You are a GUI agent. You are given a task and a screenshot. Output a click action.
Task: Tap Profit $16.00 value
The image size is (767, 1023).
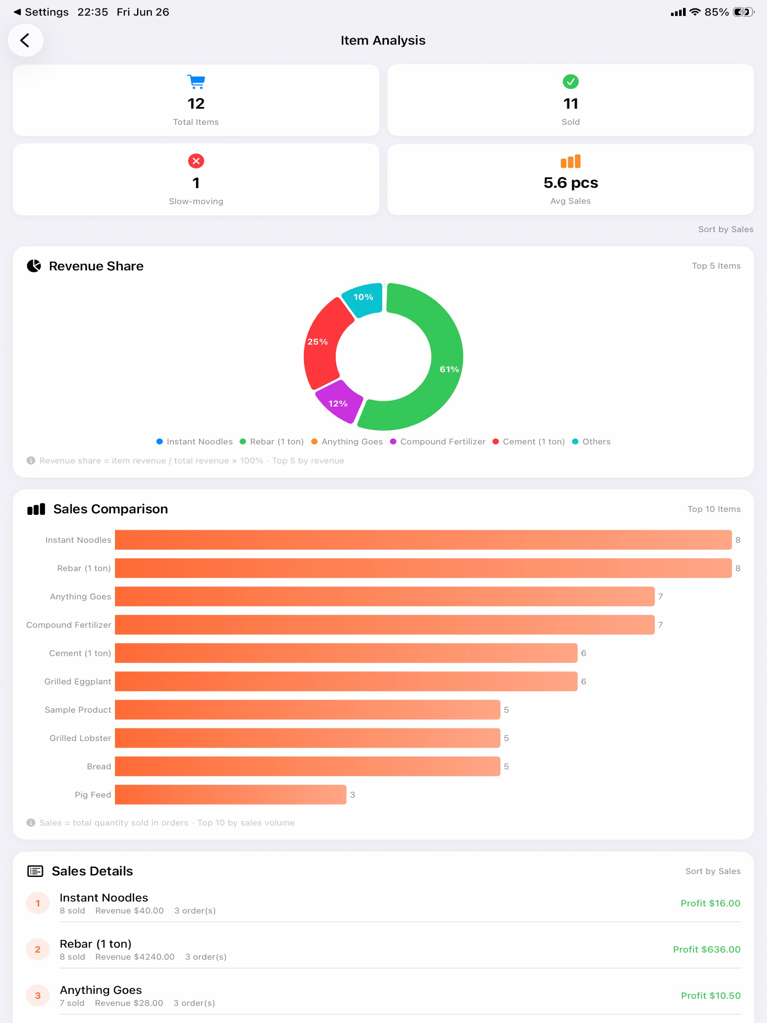pyautogui.click(x=710, y=903)
